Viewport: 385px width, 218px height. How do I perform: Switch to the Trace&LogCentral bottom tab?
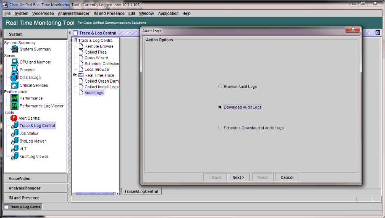point(141,191)
